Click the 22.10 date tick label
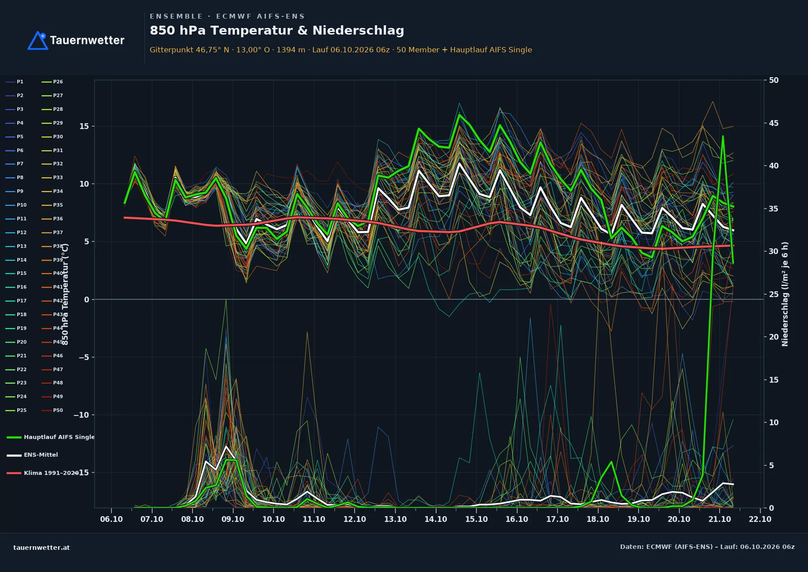The width and height of the screenshot is (808, 572). coord(760,519)
